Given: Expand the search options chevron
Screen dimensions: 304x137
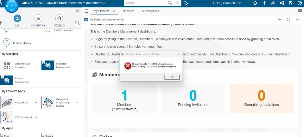Looking at the screenshot, I should pyautogui.click(x=177, y=3).
